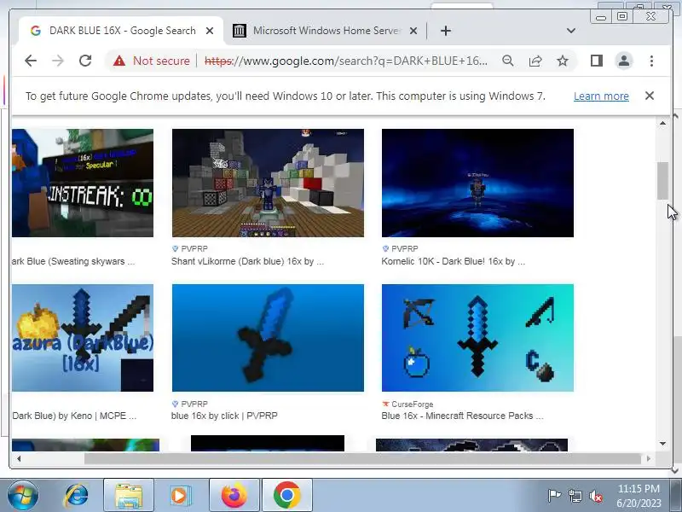Click the vertical scrollbar up arrow
Viewport: 682px width, 512px height.
click(662, 123)
